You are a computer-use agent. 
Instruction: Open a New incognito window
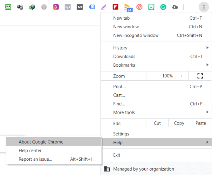pyautogui.click(x=156, y=35)
